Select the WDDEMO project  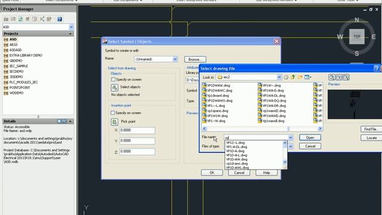pos(16,93)
